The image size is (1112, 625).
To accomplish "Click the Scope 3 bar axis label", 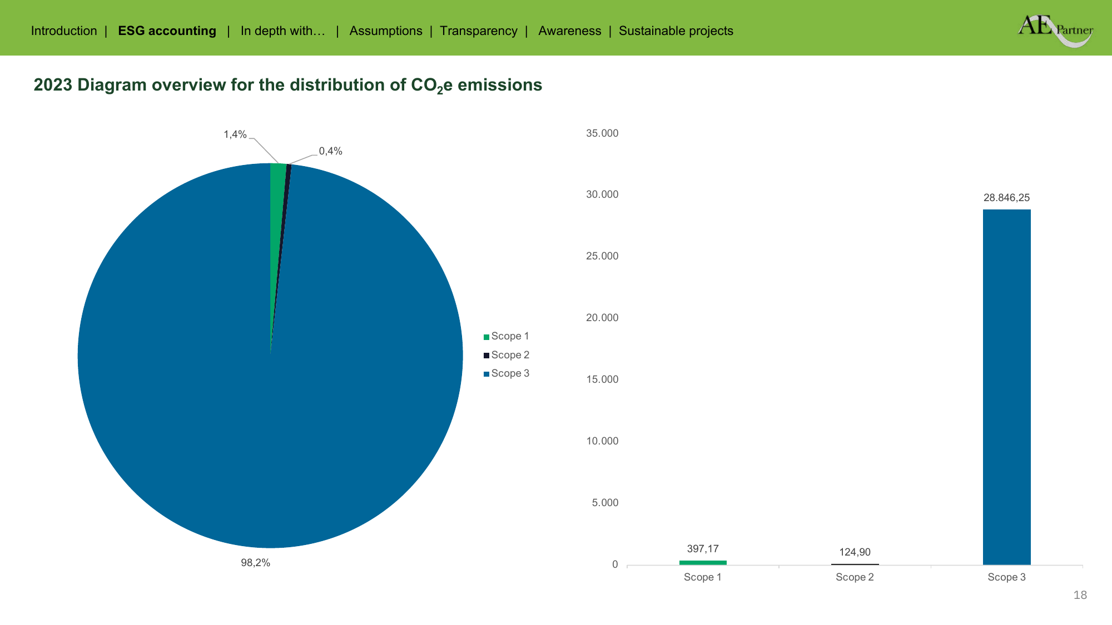I will point(1006,577).
